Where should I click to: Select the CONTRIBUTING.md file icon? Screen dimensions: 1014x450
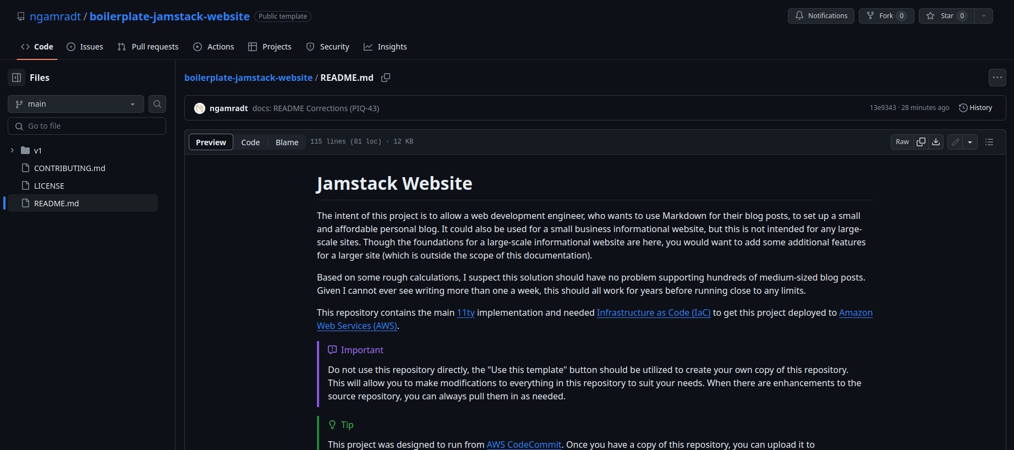pyautogui.click(x=25, y=168)
